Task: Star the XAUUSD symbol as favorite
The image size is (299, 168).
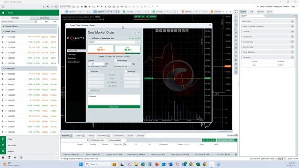Action: point(2,37)
